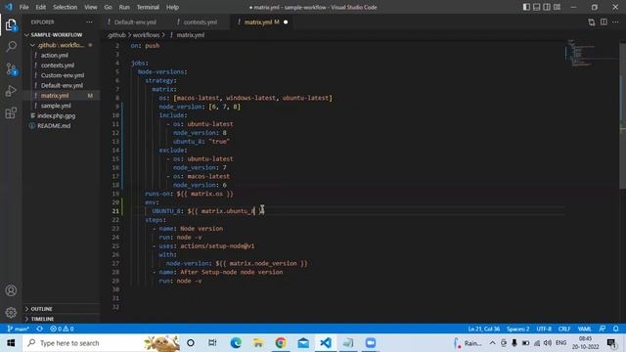Open errors and warnings count
The height and width of the screenshot is (352, 626).
tap(62, 329)
